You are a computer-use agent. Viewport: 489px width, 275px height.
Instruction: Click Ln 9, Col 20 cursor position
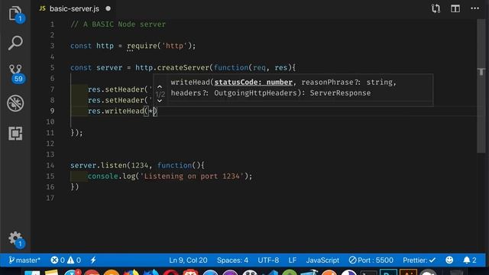tap(188, 260)
